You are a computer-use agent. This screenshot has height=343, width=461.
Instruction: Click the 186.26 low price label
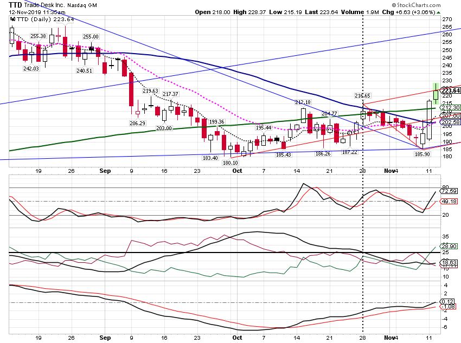[323, 153]
